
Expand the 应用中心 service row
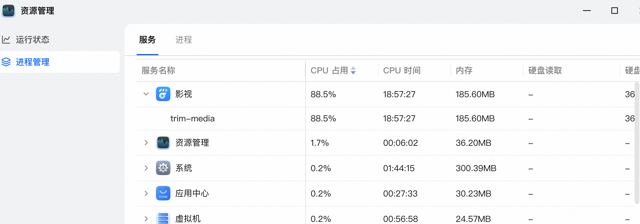[146, 194]
